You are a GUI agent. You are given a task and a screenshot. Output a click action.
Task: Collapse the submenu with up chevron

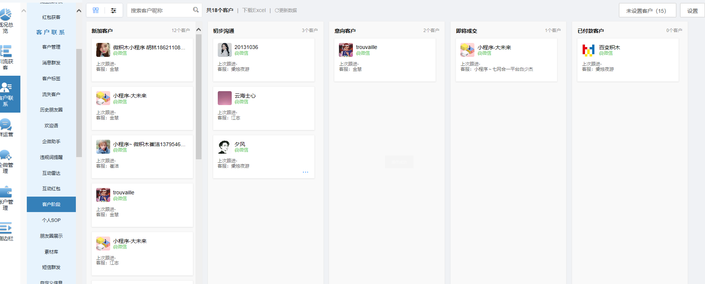[79, 11]
